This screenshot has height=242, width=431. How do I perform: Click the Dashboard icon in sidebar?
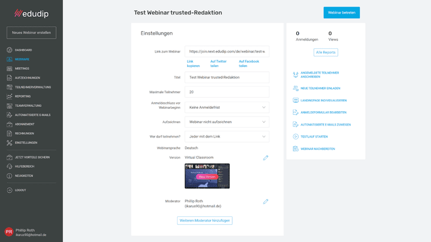click(10, 50)
